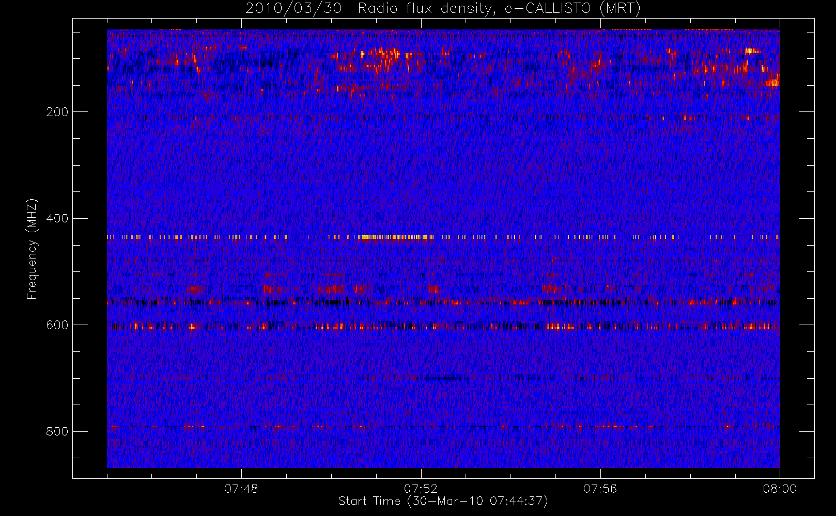
Task: Click the 600 frequency tick label
Action: [57, 325]
